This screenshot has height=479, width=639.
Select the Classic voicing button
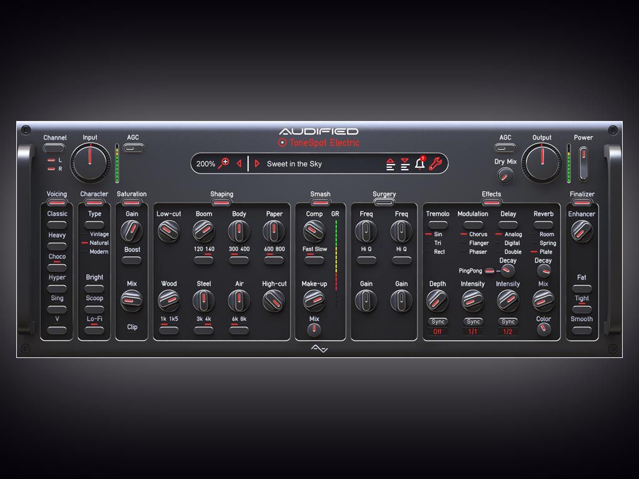tap(57, 225)
